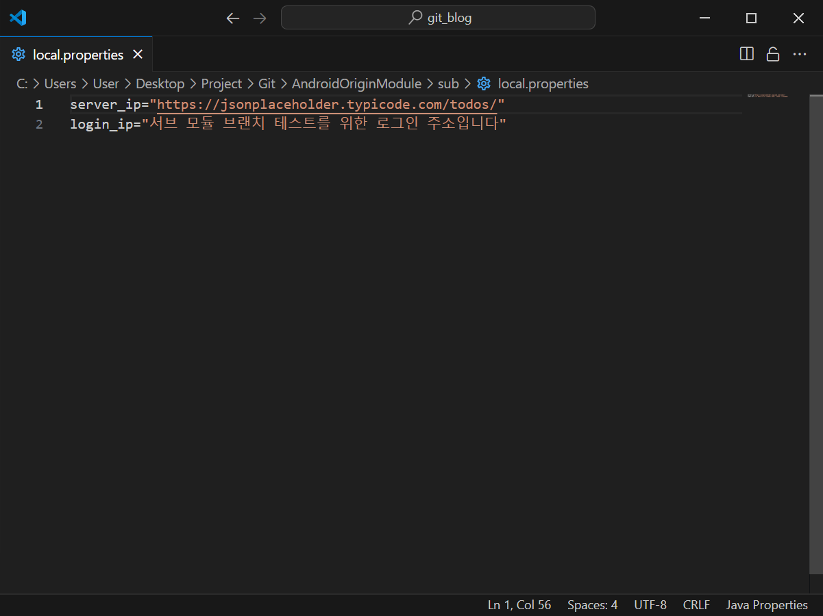Click the Spaces: 4 indentation setting
This screenshot has width=823, height=616.
(592, 604)
